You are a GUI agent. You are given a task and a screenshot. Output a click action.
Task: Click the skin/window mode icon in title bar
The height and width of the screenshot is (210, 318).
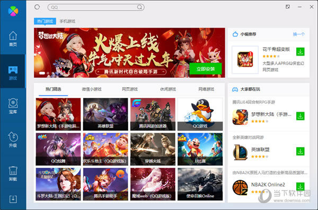[x=288, y=7]
